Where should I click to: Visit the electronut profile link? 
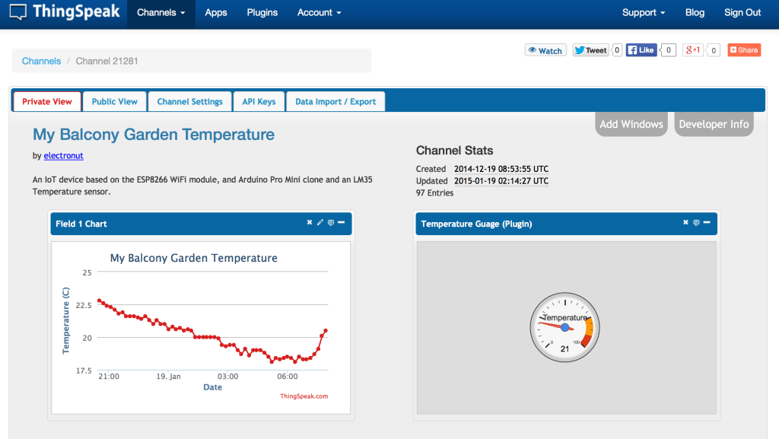(x=63, y=155)
